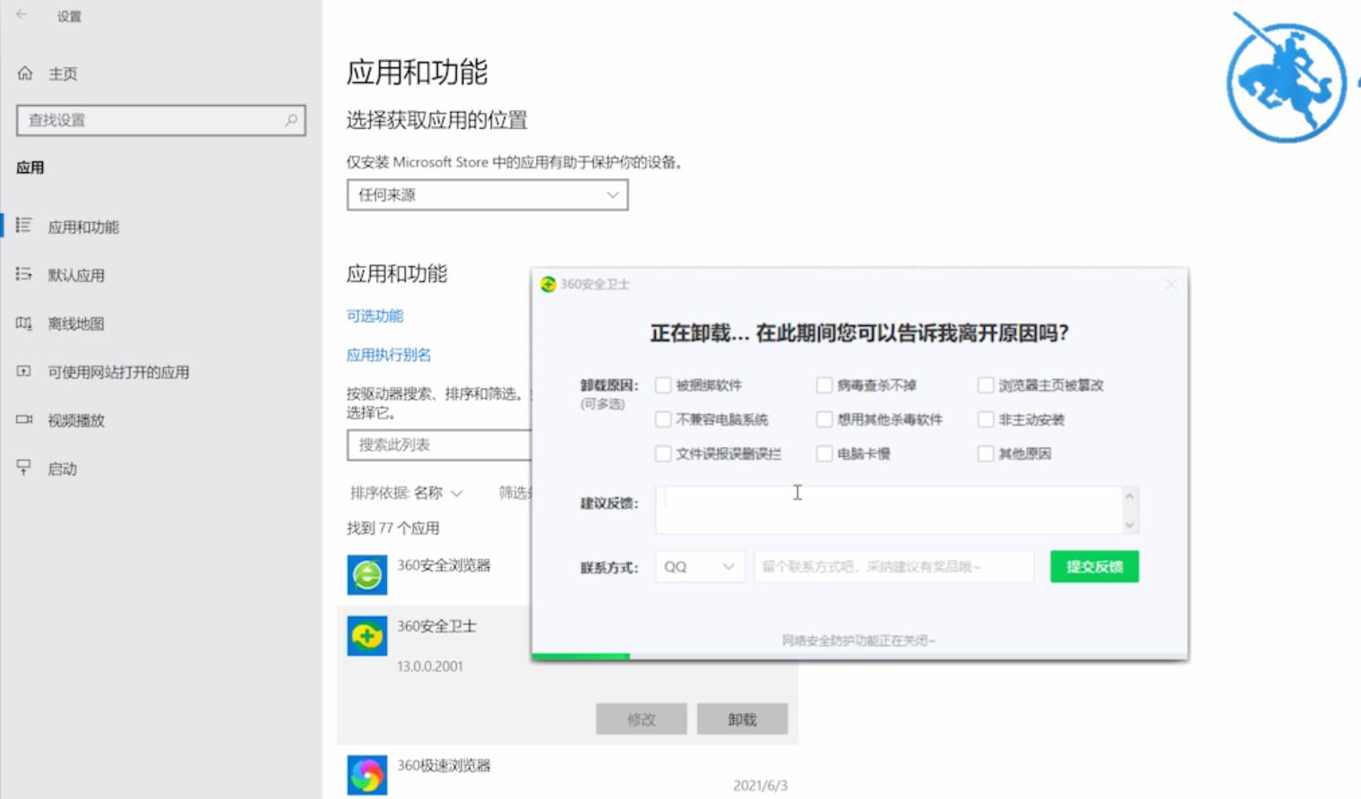Click 网络安全防护功能正在关闭 status text

point(858,640)
